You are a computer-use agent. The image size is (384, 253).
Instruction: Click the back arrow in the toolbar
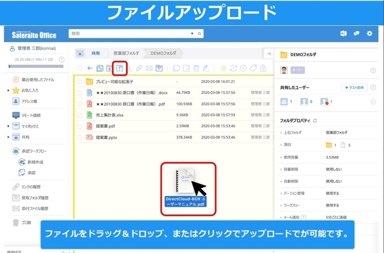point(90,68)
